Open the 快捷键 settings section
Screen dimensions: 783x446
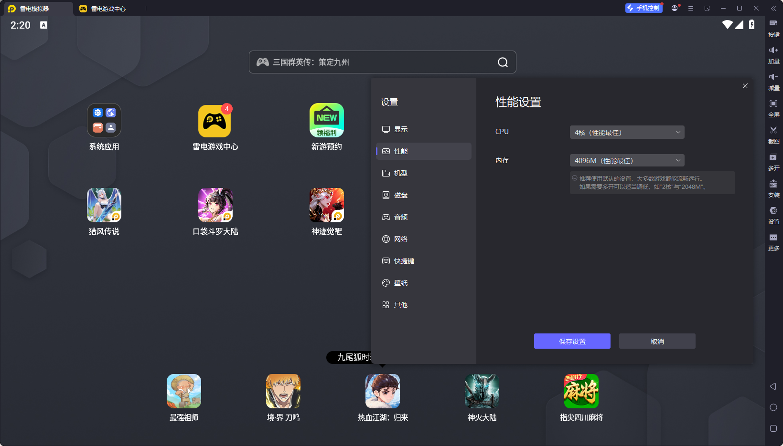pos(424,261)
